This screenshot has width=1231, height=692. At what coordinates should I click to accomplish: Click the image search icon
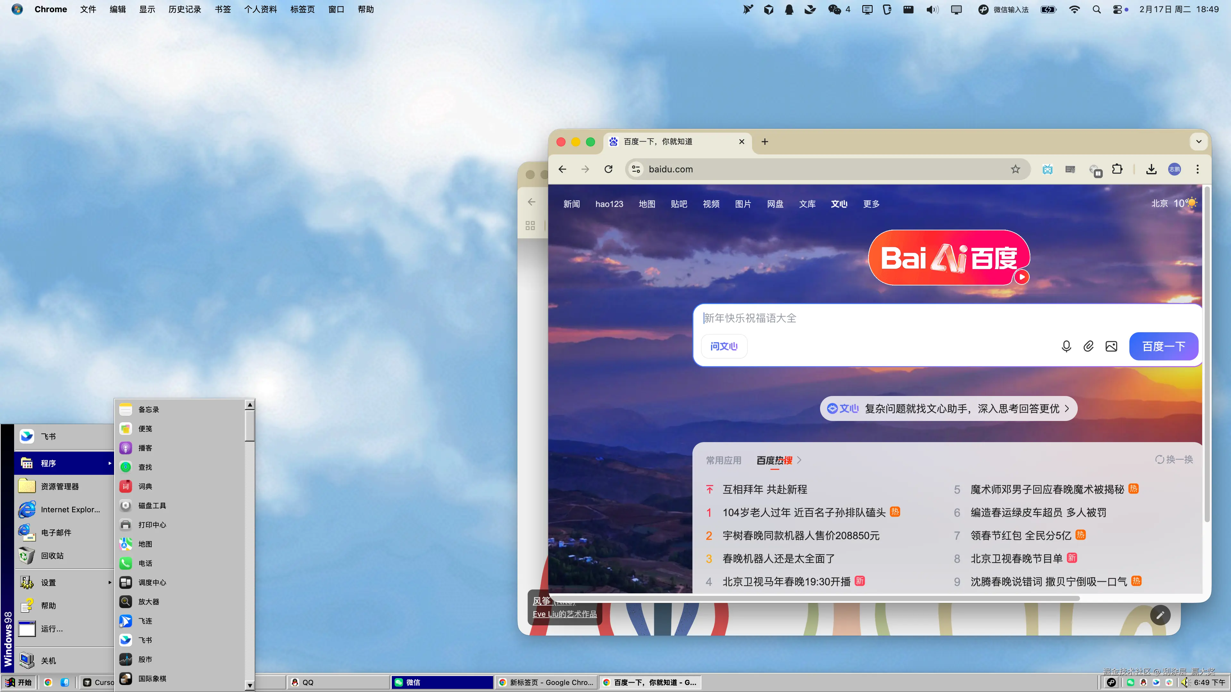[x=1111, y=346]
